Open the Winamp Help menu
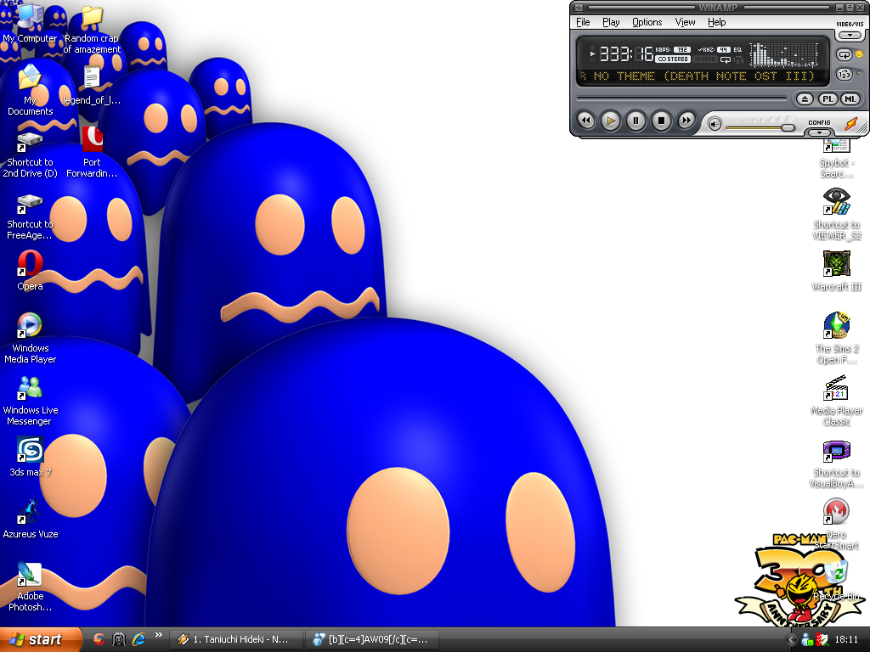The image size is (870, 652). click(x=716, y=22)
